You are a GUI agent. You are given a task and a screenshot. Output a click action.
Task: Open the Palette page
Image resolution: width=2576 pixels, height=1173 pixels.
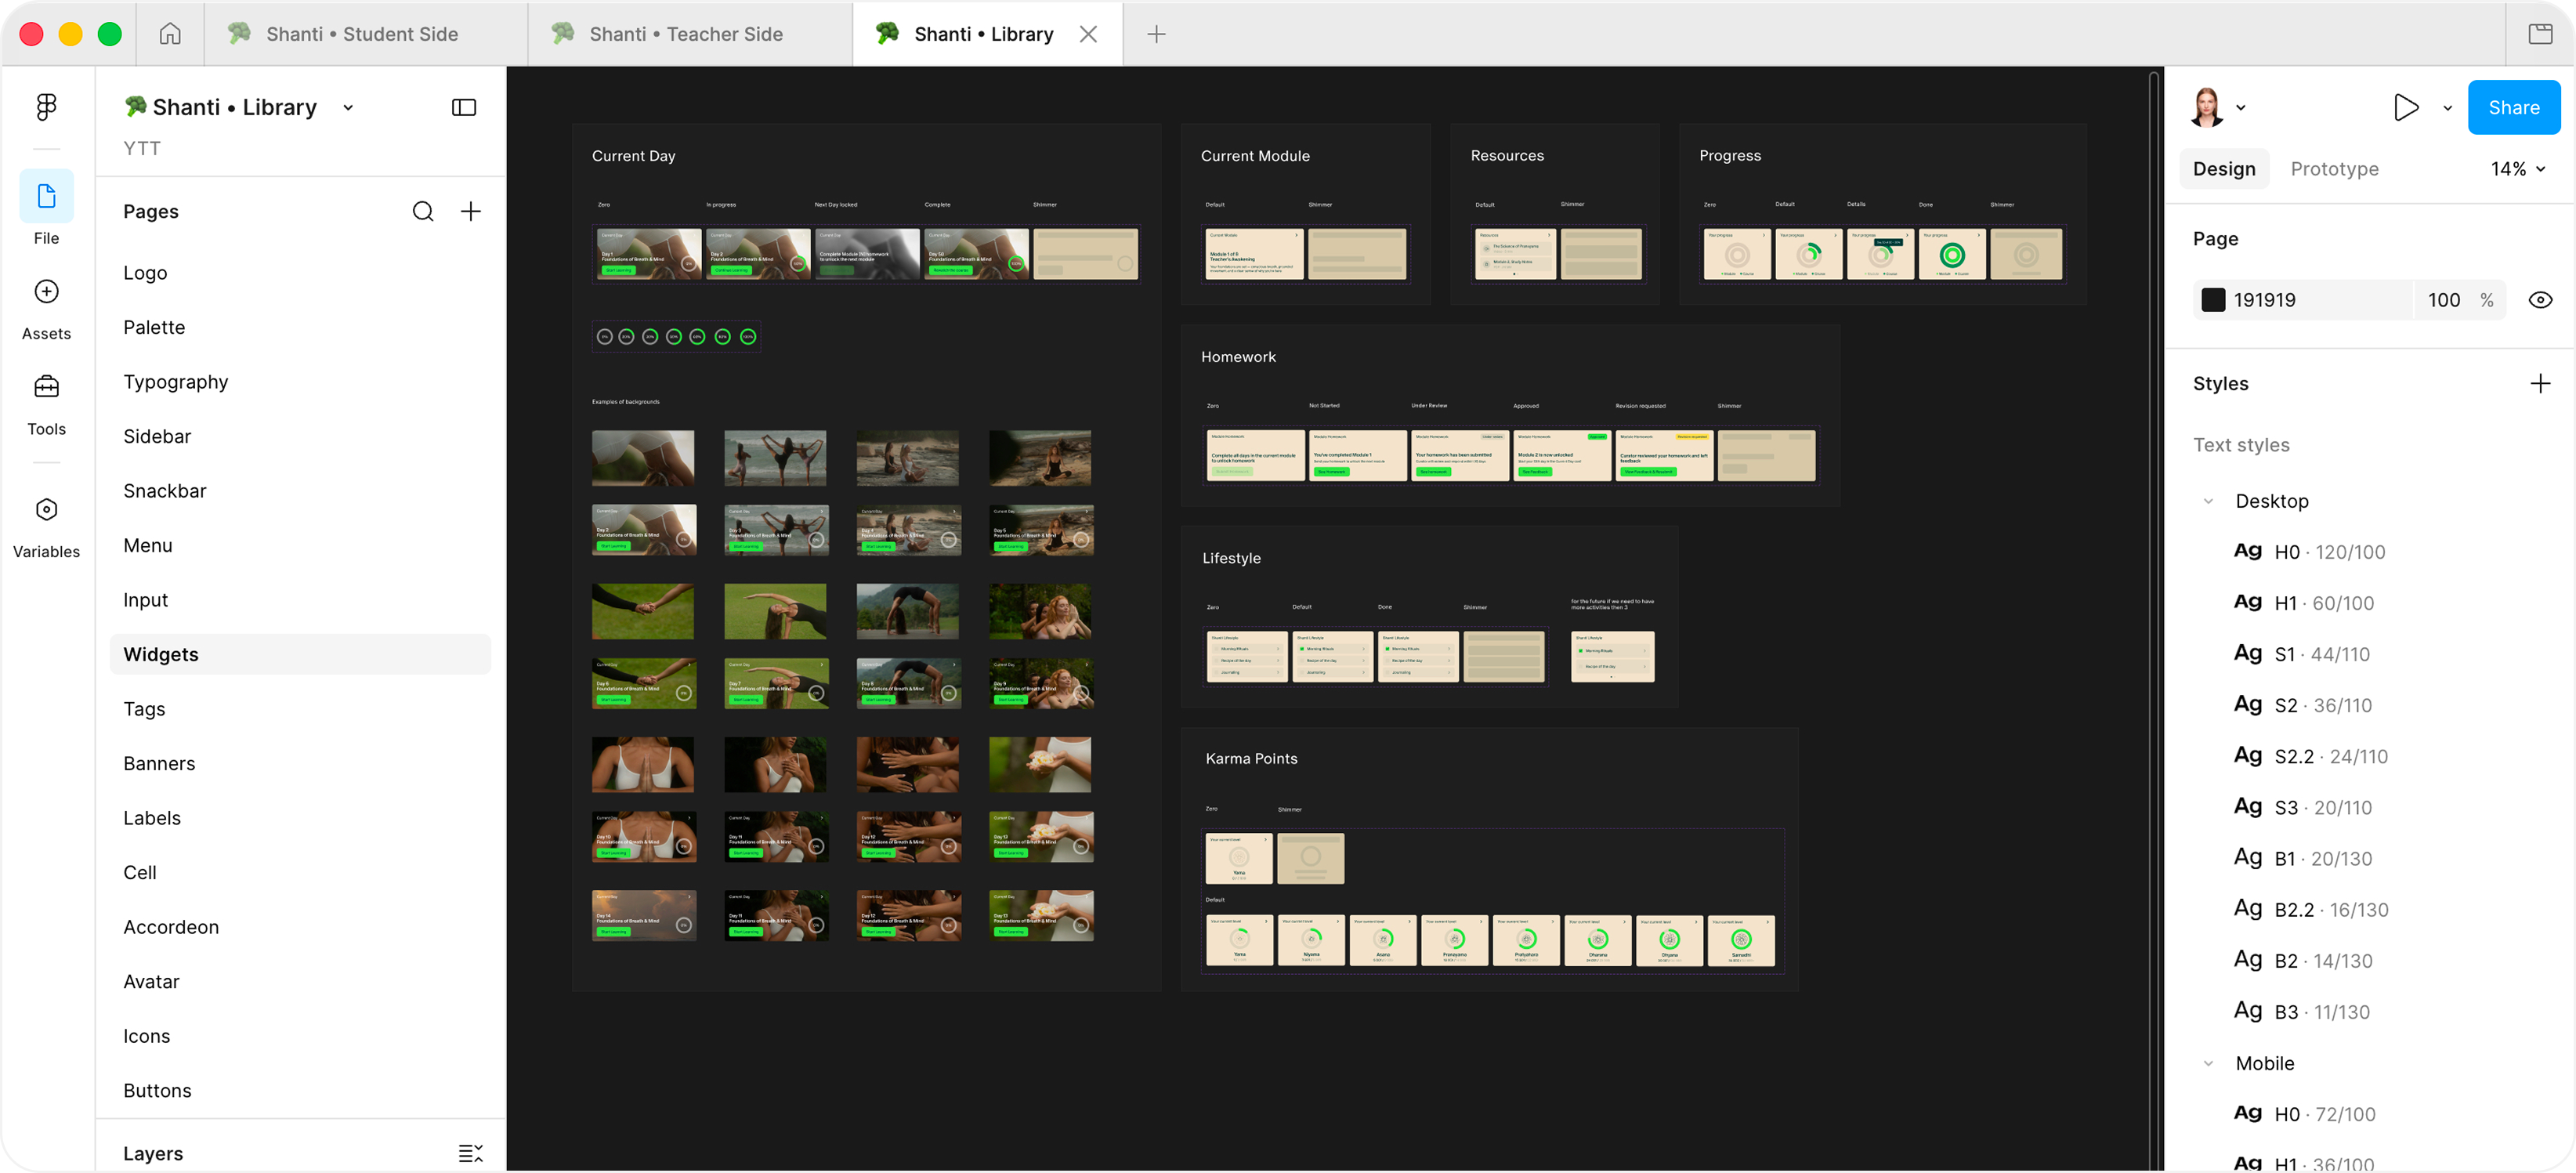(x=300, y=327)
